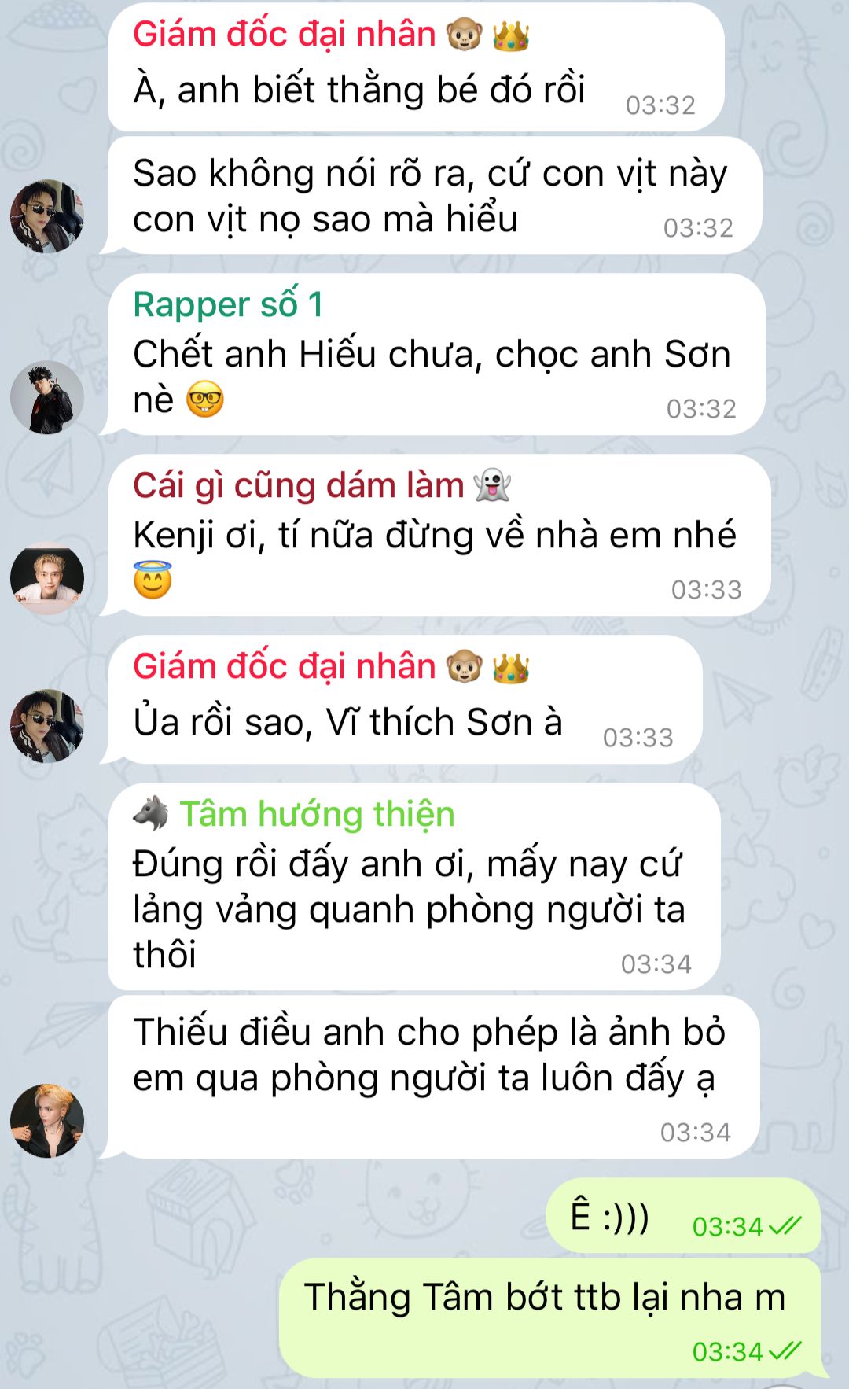This screenshot has width=849, height=1389.
Task: Tap ghost emoji beside 'Cái gì cũng dám làm'
Action: click(493, 485)
